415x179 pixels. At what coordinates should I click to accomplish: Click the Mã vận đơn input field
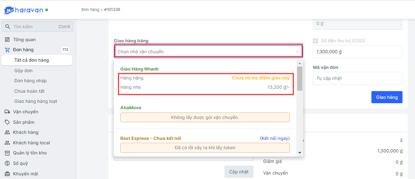(358, 78)
